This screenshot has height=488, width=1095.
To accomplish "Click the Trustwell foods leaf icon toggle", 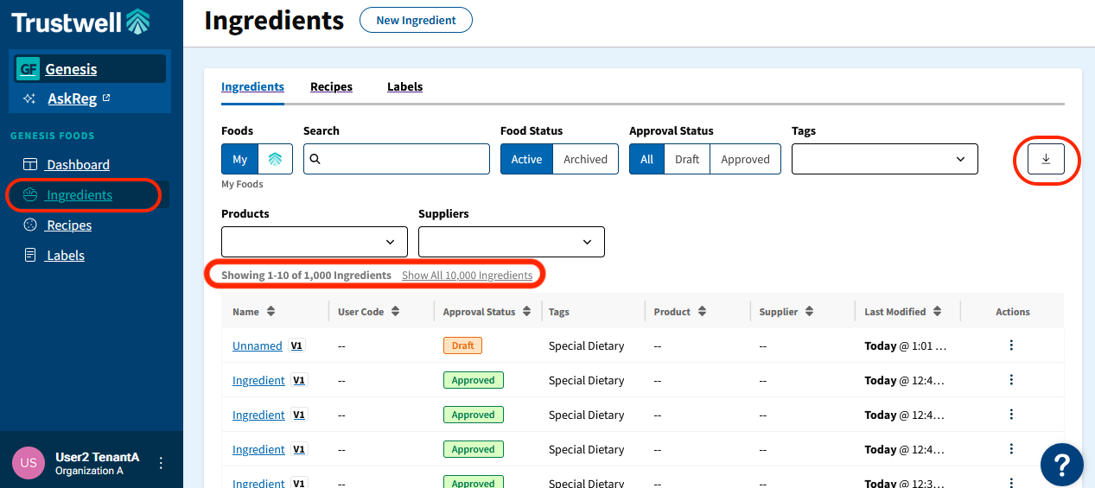I will [x=275, y=159].
